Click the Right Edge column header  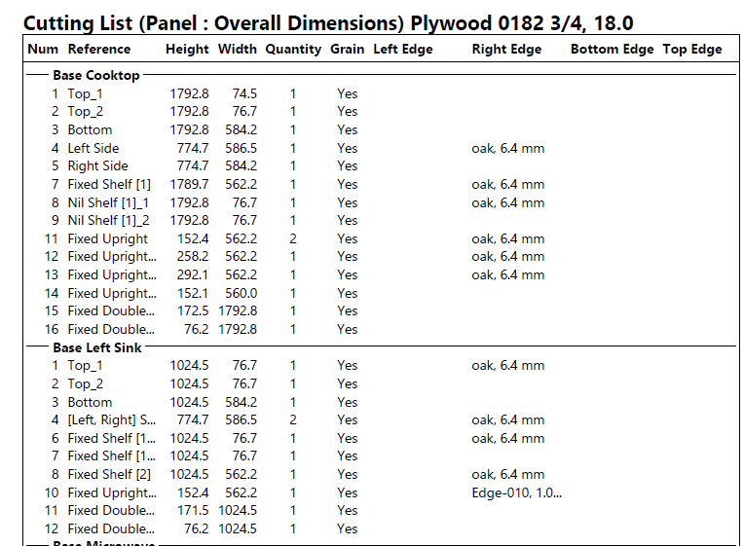point(506,50)
